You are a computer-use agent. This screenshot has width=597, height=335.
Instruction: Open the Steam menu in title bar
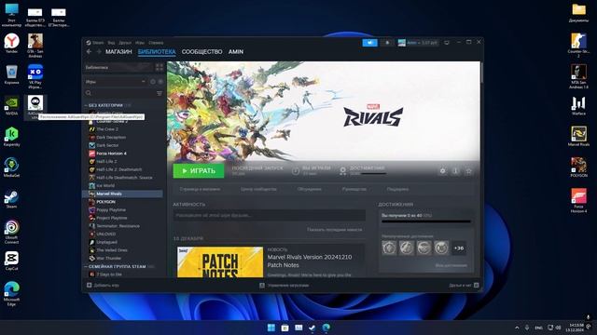[x=95, y=43]
